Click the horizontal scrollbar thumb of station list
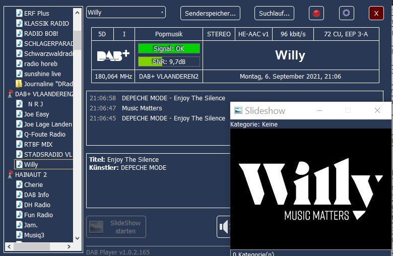Image resolution: width=393 pixels, height=256 pixels. (x=32, y=247)
